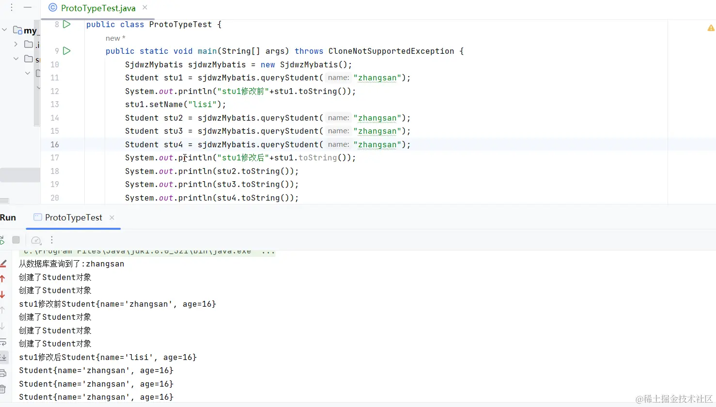The image size is (716, 407).
Task: Toggle scroll to end of console output
Action: click(x=3, y=358)
